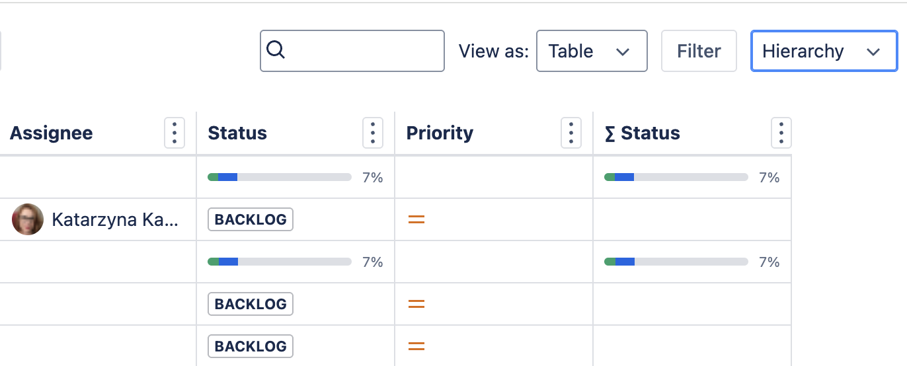Image resolution: width=907 pixels, height=366 pixels.
Task: Select the Assignee column header
Action: (x=52, y=133)
